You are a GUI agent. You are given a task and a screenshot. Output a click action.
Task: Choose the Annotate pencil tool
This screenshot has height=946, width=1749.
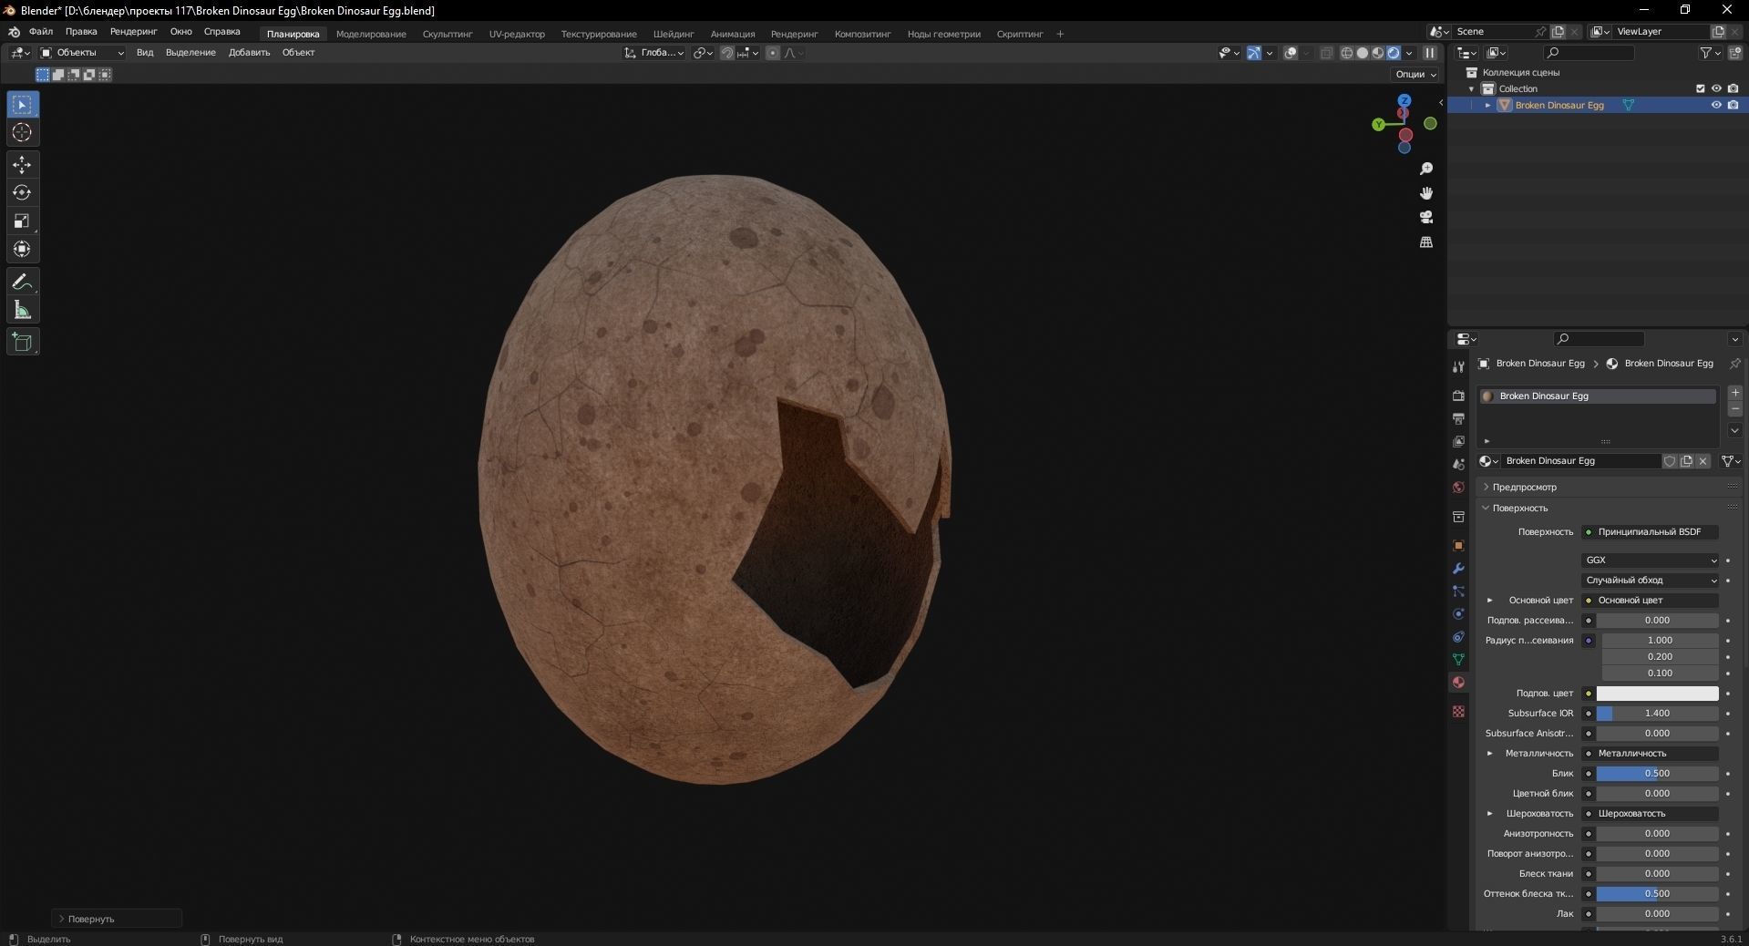tap(22, 282)
